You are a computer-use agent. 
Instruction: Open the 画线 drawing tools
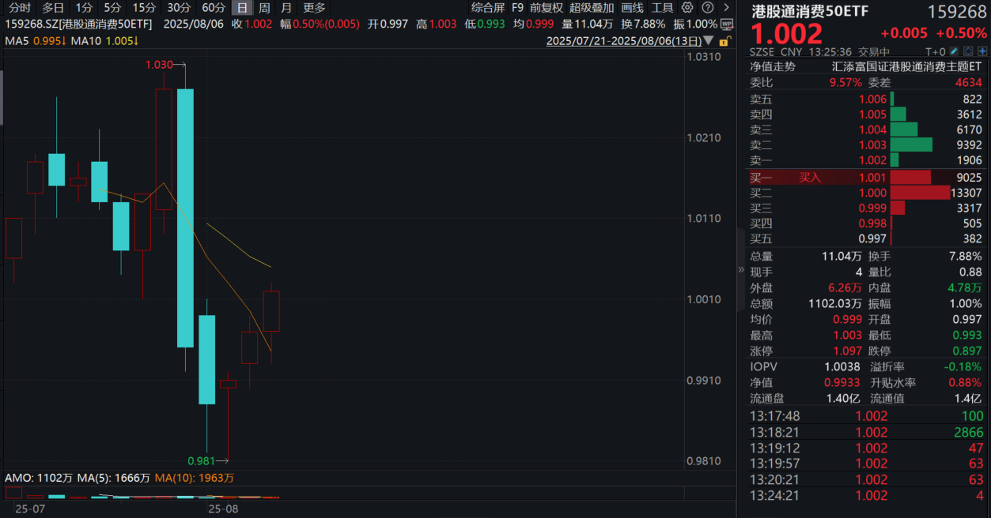pos(632,7)
